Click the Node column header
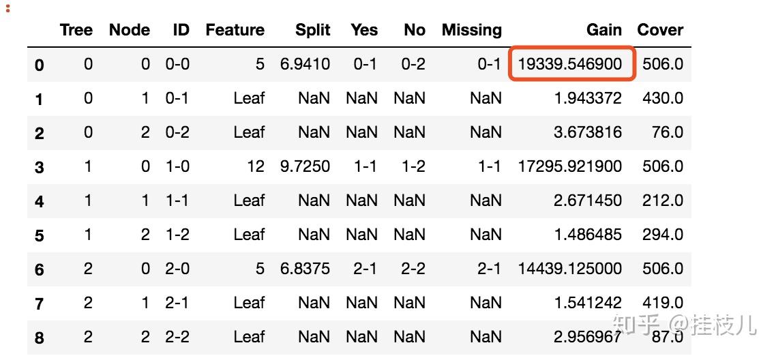 [129, 30]
